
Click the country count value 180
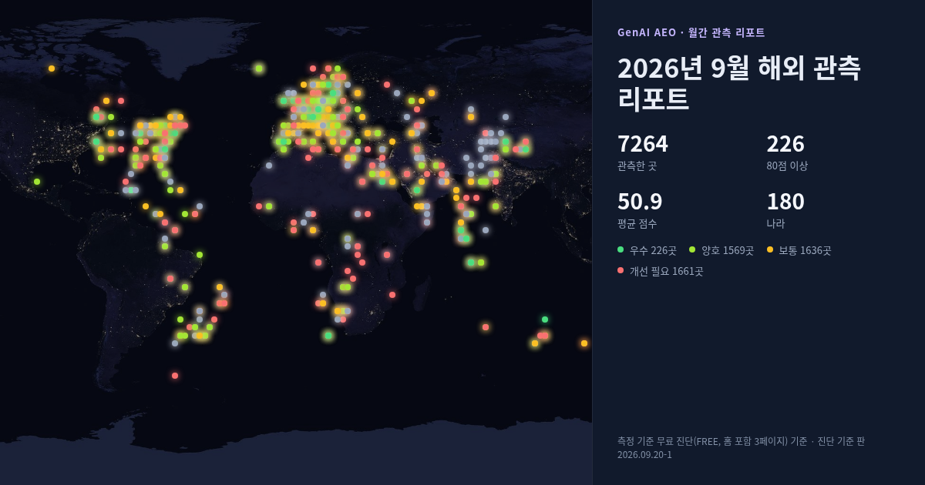tap(785, 202)
